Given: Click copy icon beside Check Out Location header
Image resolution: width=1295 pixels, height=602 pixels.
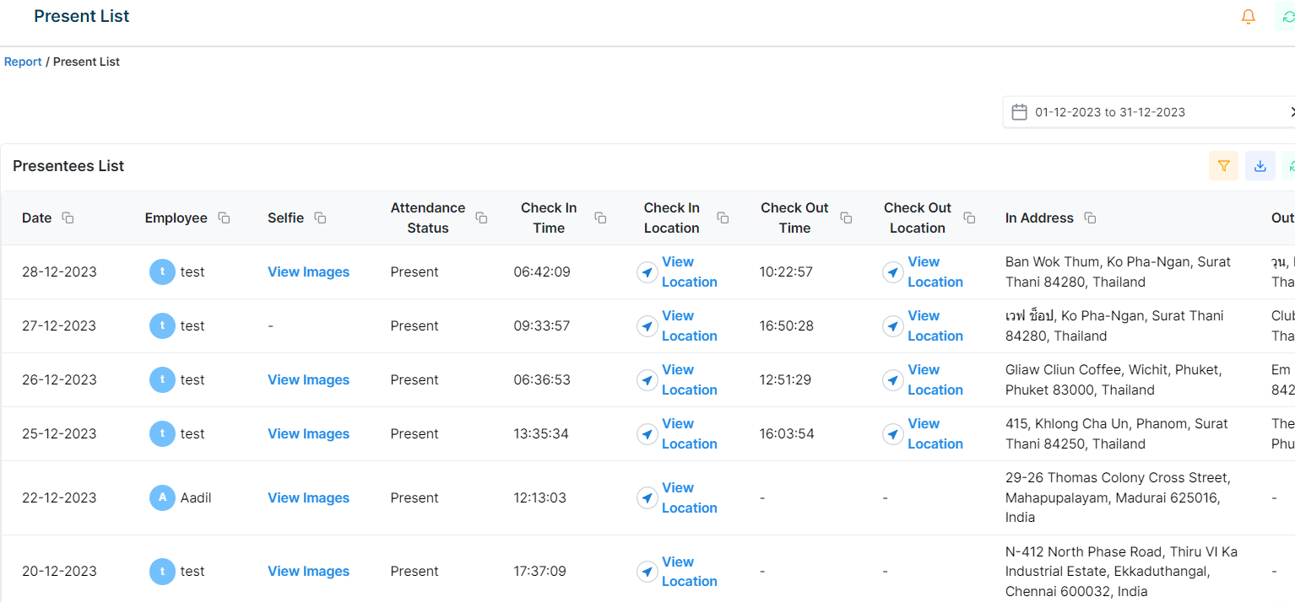Looking at the screenshot, I should pos(969,218).
